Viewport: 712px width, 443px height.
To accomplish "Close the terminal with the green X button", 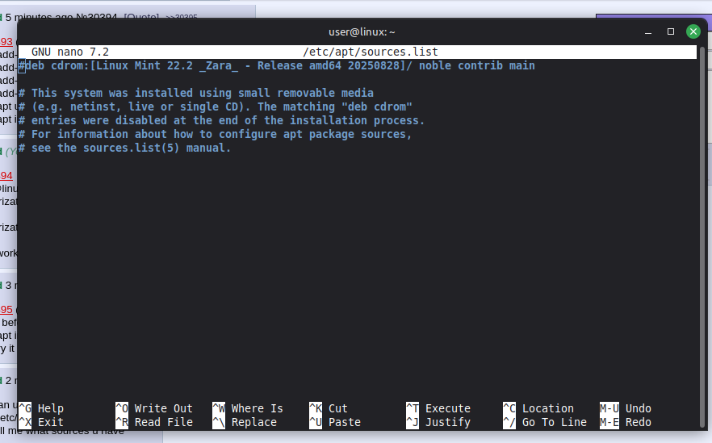I will 693,31.
